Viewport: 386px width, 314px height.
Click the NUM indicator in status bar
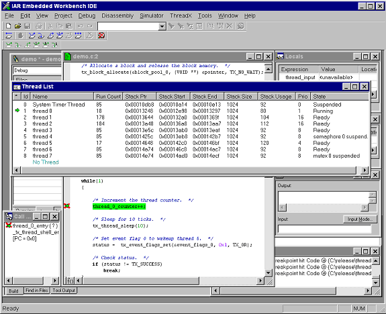click(x=359, y=309)
